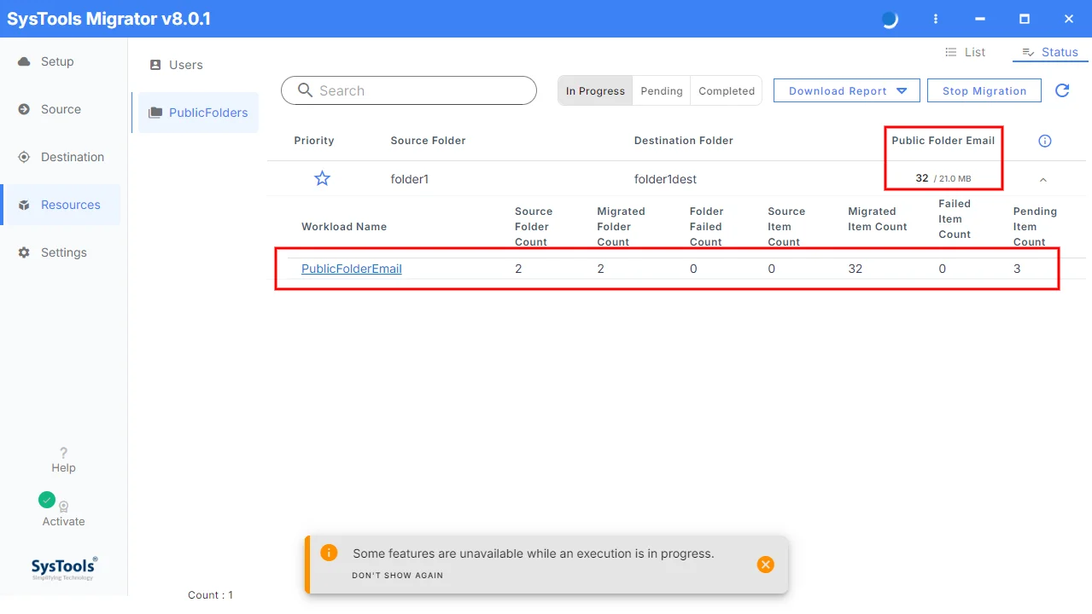Viewport: 1092px width, 614px height.
Task: Click the Priority column header
Action: [x=314, y=141]
